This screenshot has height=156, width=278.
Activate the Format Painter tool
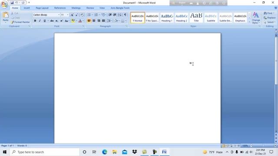click(20, 22)
